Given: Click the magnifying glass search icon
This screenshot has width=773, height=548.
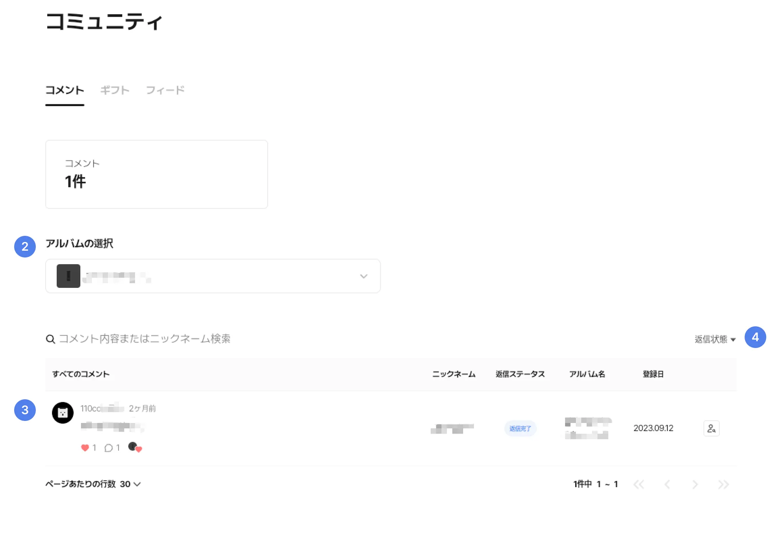Looking at the screenshot, I should pyautogui.click(x=51, y=339).
